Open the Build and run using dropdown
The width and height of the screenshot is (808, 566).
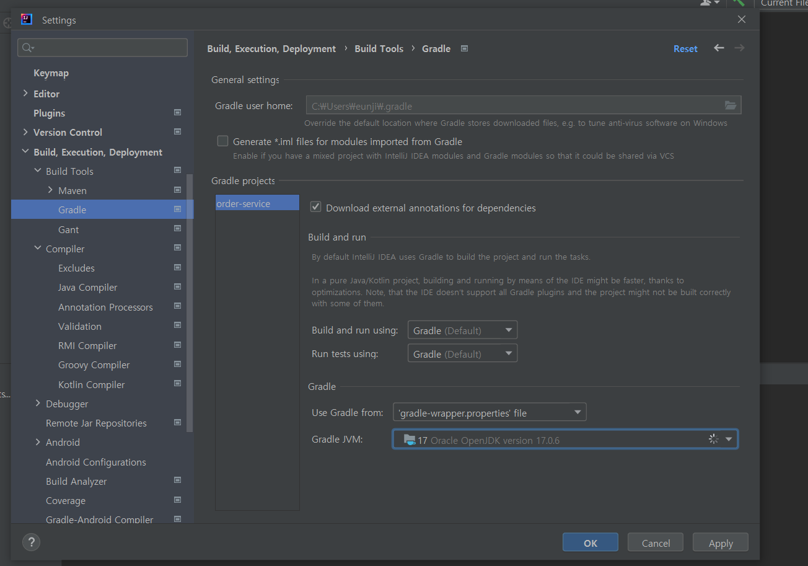pos(462,330)
